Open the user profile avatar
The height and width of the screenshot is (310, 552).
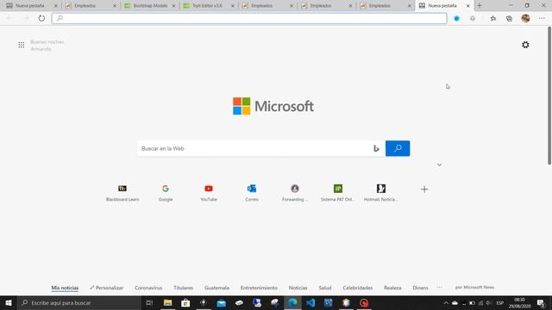[525, 18]
